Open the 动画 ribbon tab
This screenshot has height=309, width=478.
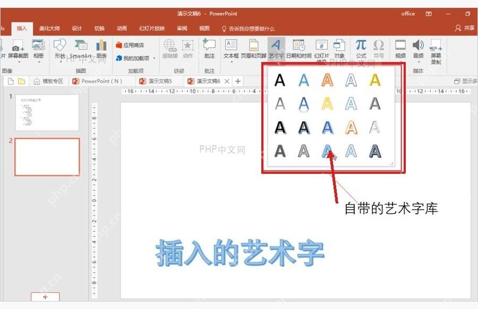pos(122,29)
